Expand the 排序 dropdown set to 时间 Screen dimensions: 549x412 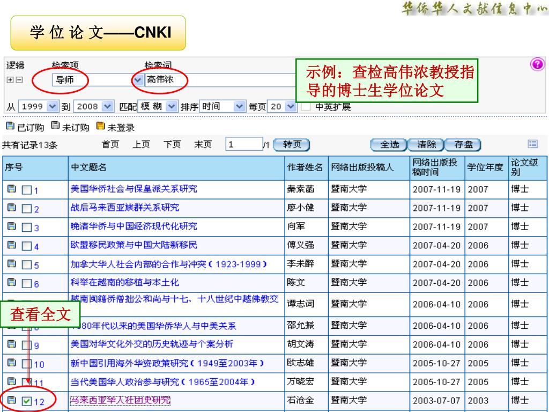click(222, 106)
